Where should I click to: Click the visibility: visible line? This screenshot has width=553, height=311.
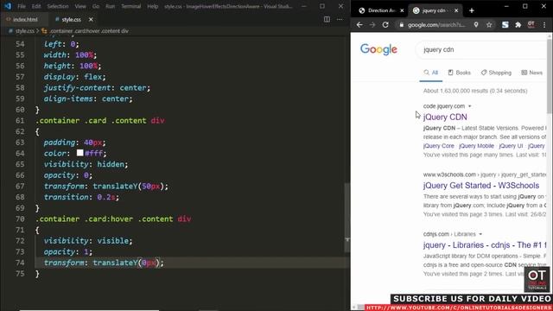point(88,241)
